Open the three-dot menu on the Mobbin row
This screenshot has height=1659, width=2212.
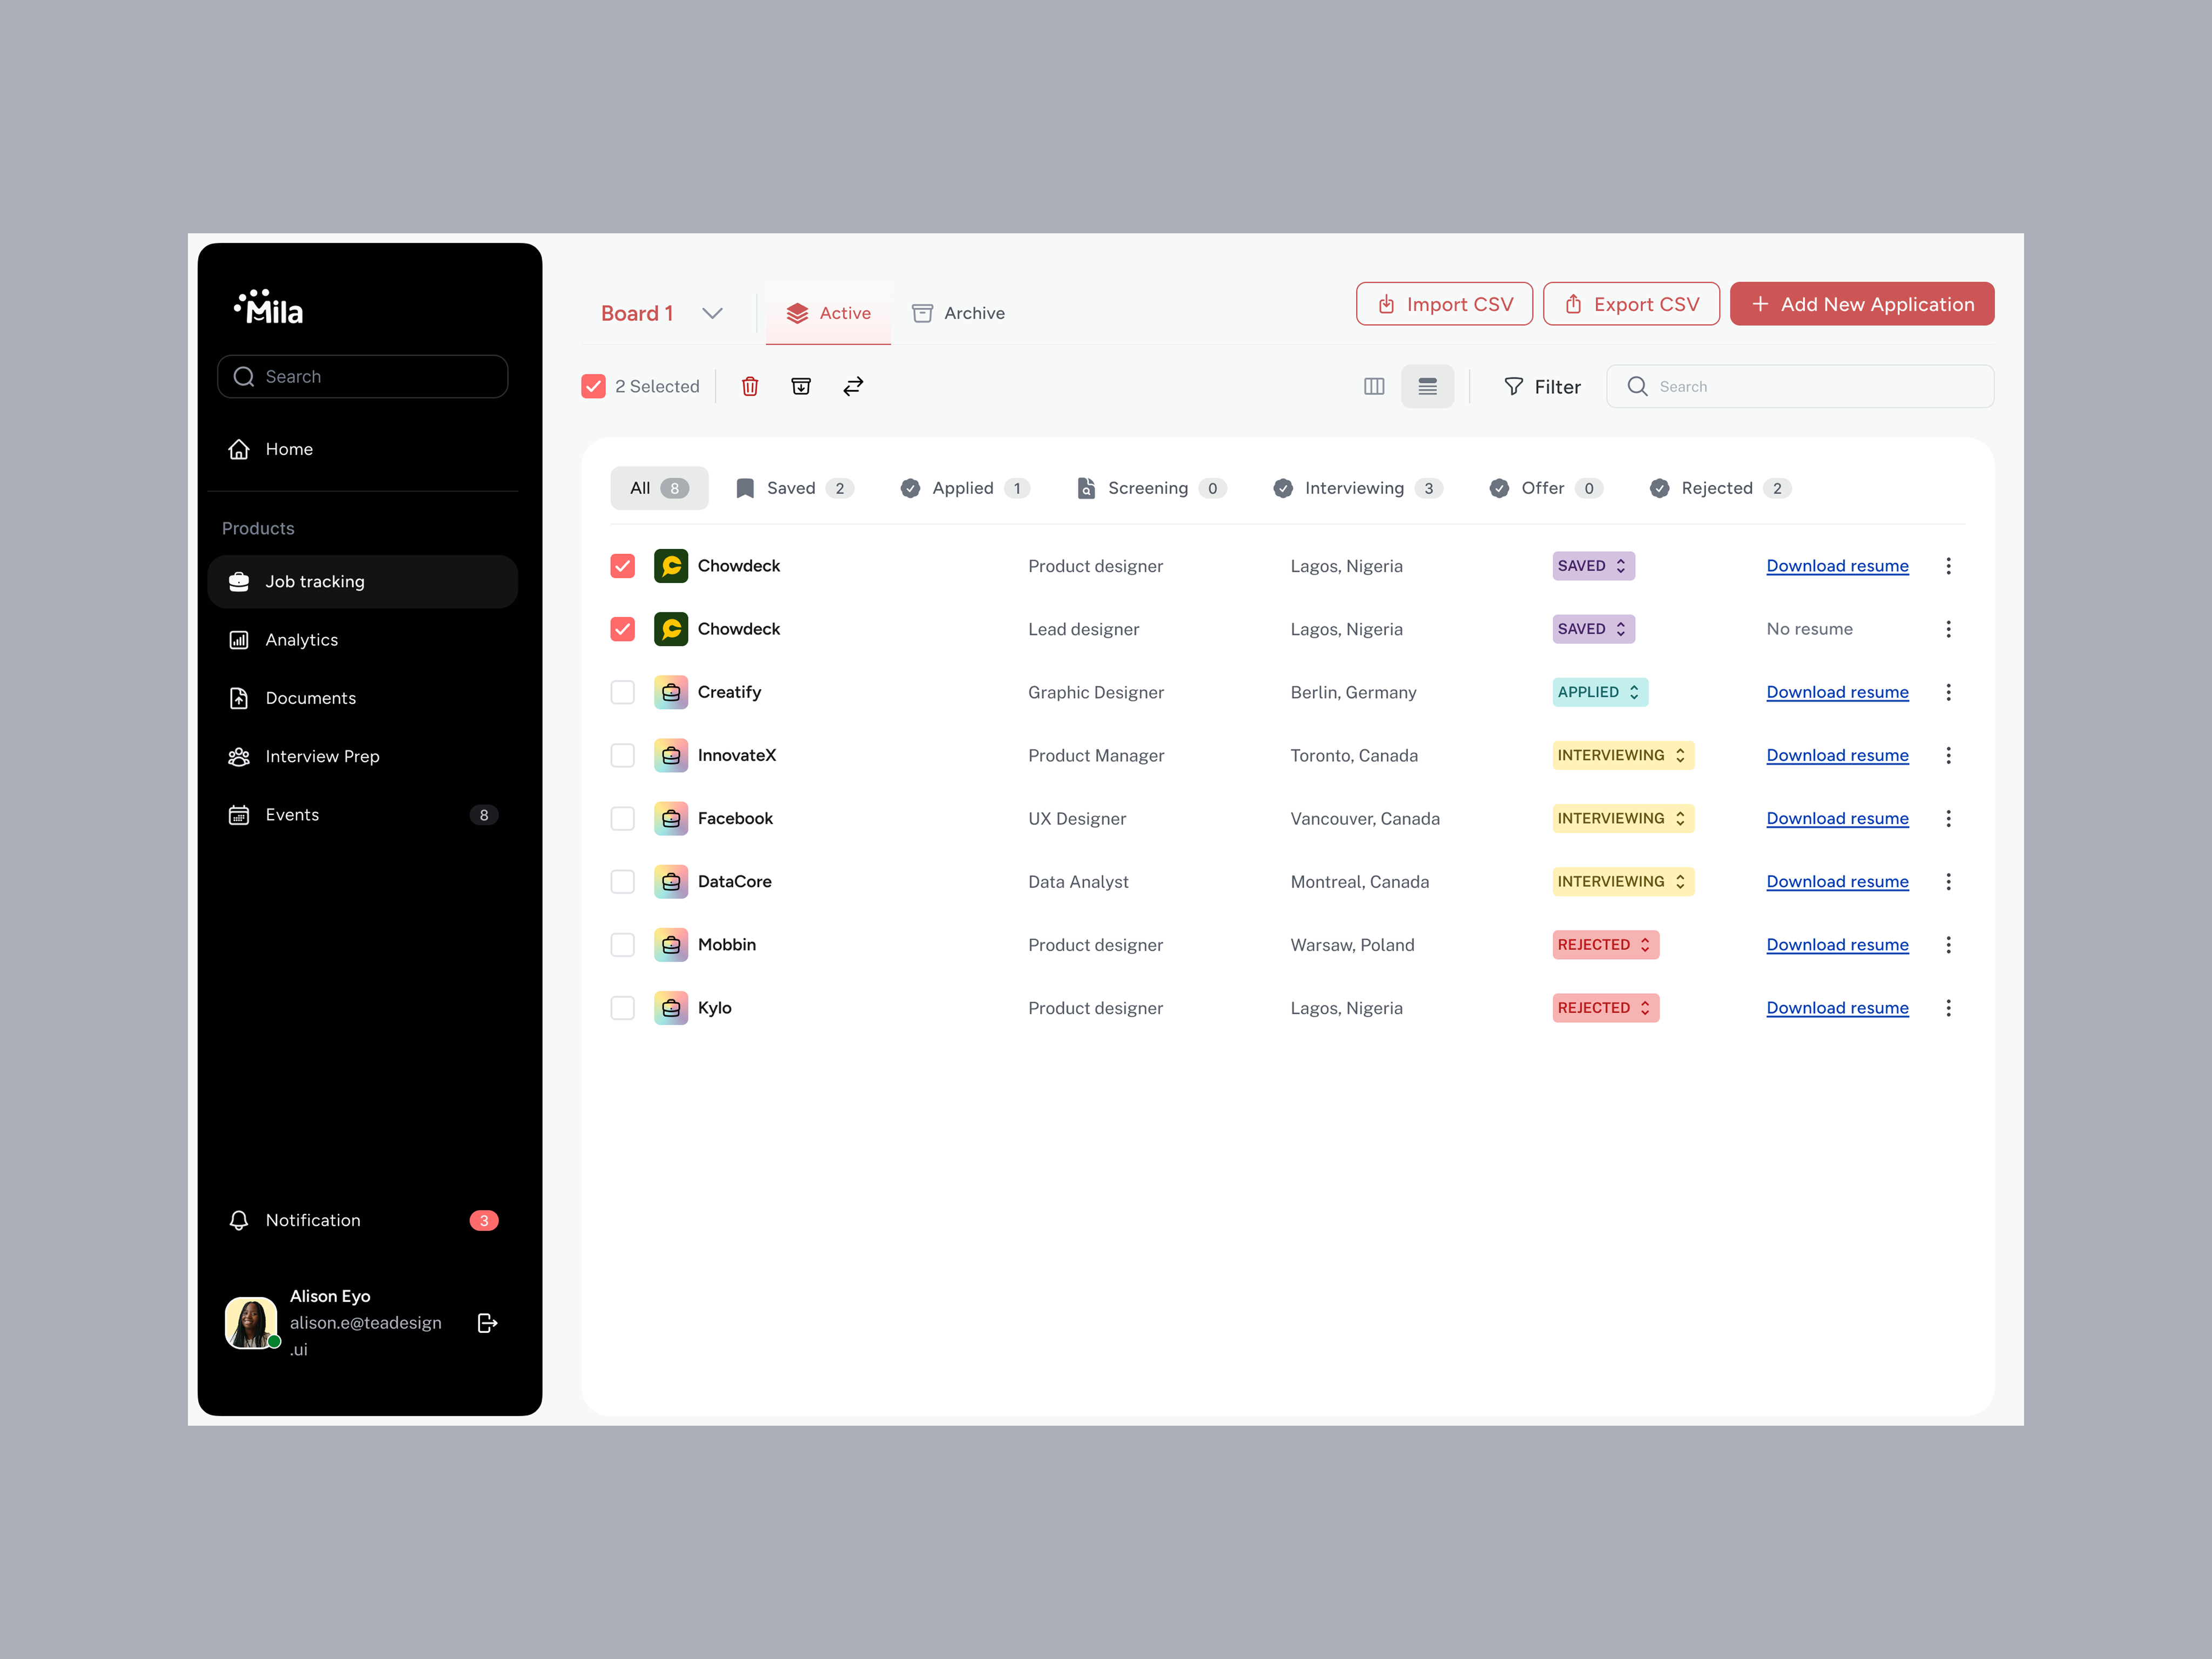[1949, 944]
